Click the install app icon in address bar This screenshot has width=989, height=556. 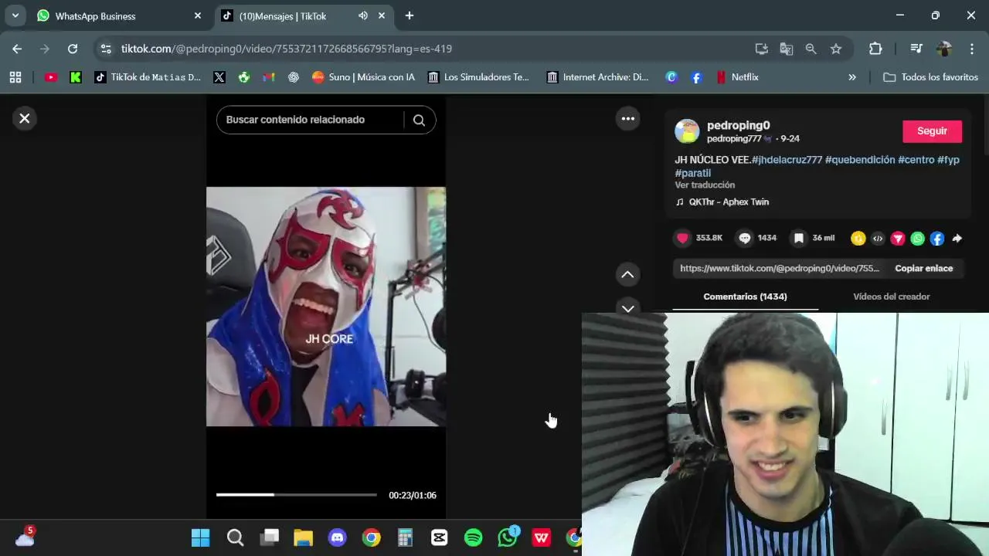coord(762,49)
